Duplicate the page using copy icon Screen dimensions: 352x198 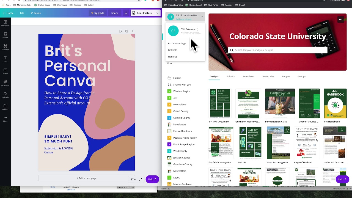[127, 31]
